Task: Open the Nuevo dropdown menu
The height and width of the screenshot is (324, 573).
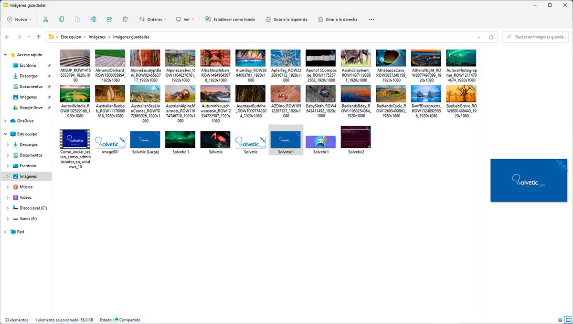Action: (19, 20)
